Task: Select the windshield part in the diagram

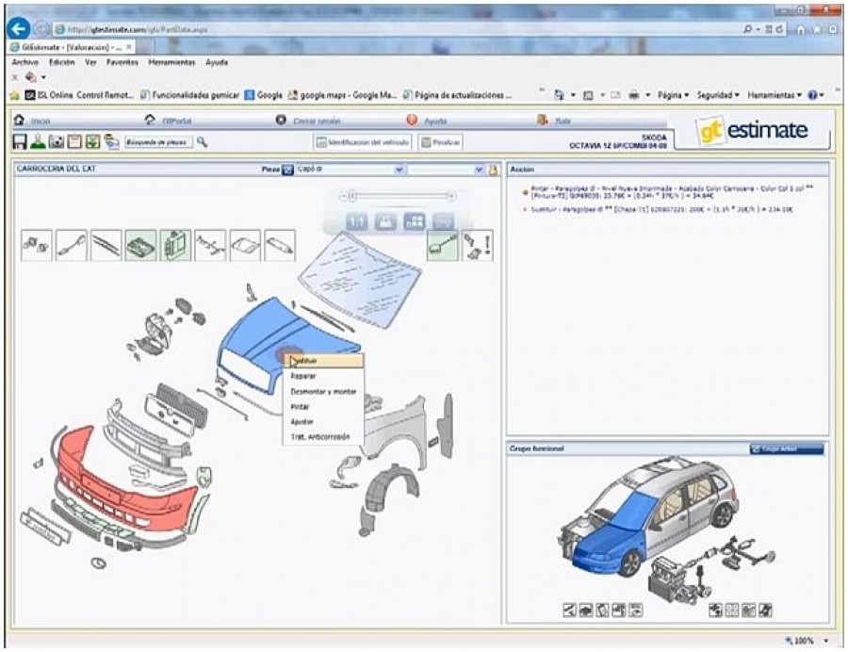Action: (361, 280)
